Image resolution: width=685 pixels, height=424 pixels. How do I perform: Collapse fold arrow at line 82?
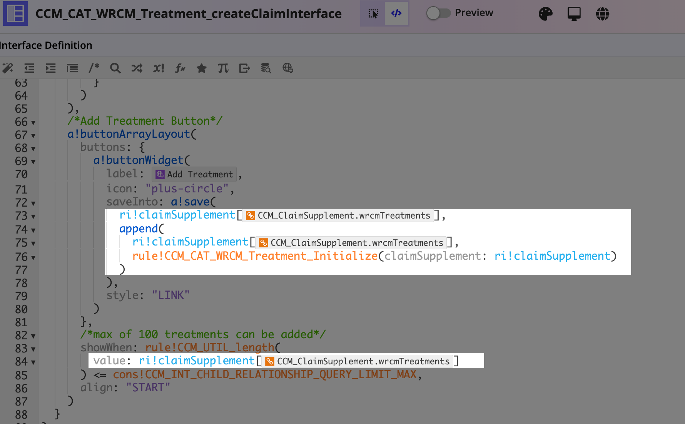click(33, 336)
